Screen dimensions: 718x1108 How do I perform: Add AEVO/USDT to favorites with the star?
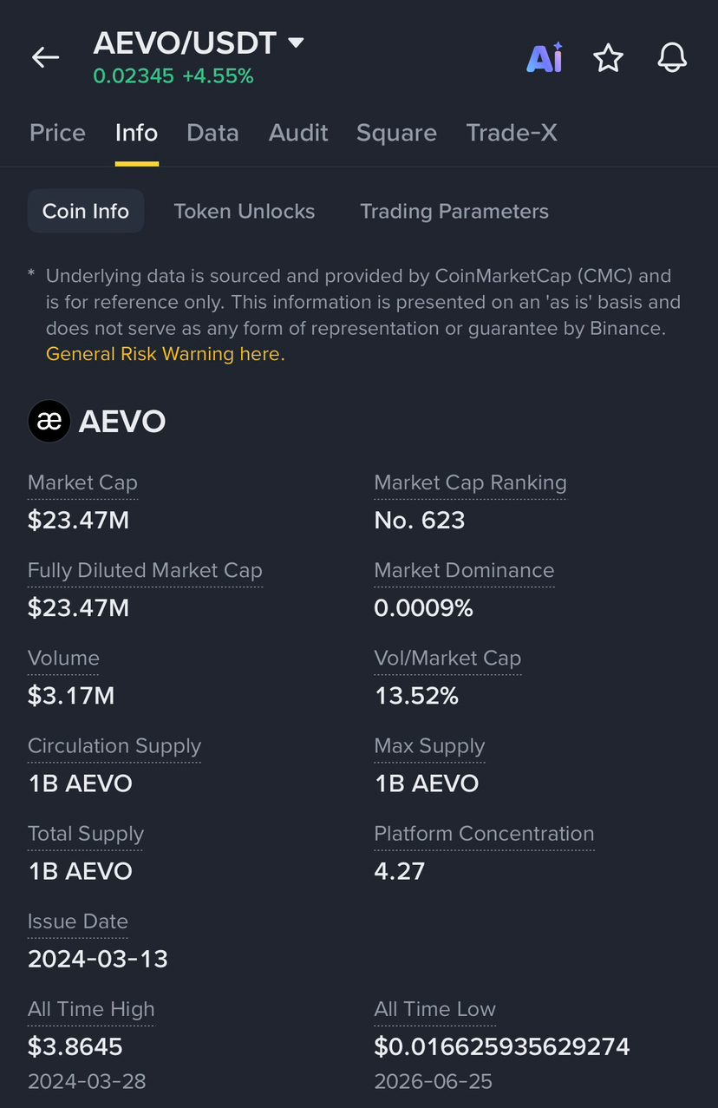click(x=608, y=58)
